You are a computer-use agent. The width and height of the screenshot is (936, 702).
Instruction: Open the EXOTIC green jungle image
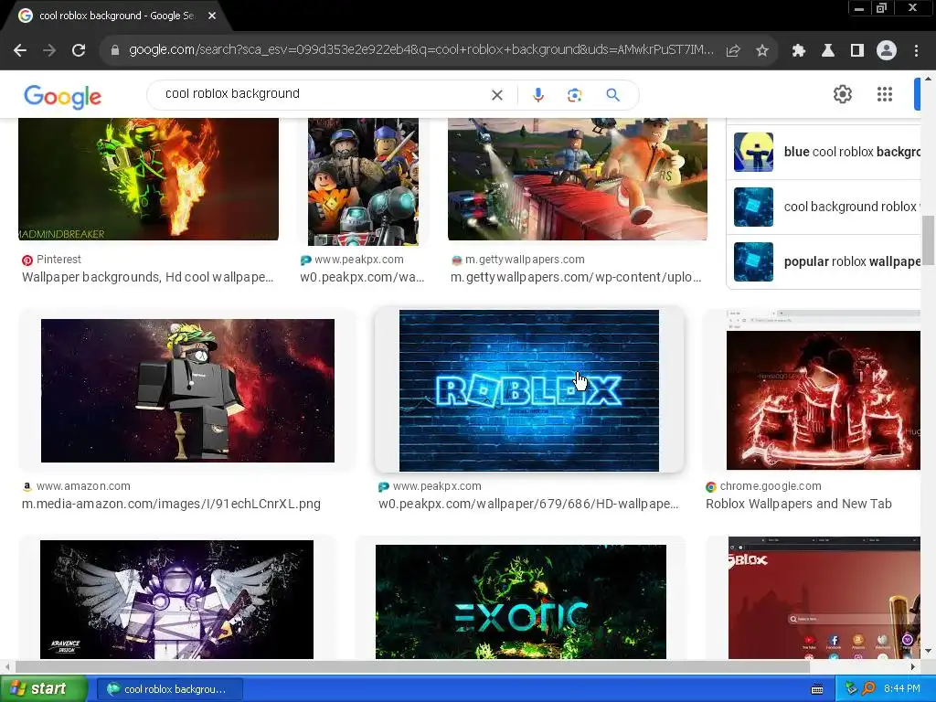click(x=520, y=601)
